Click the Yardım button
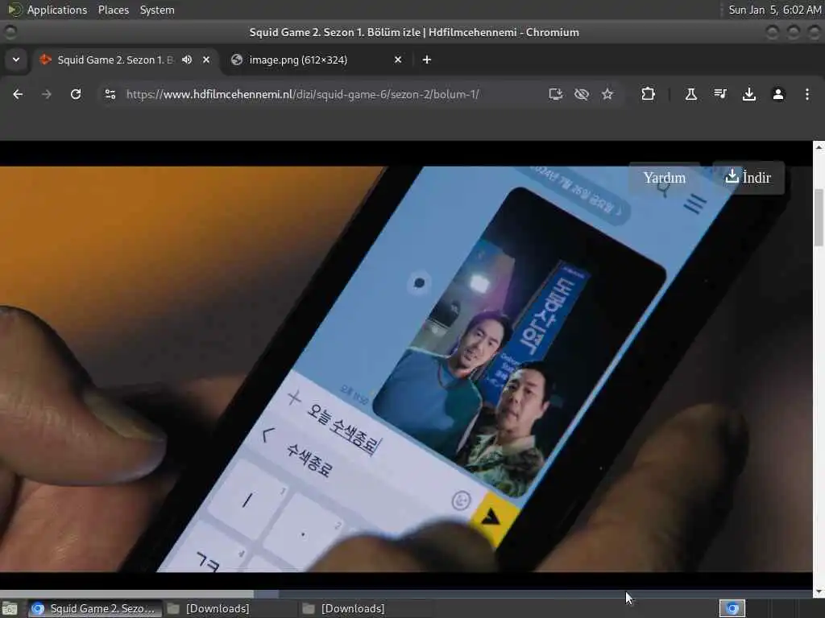The height and width of the screenshot is (618, 825). (x=665, y=178)
